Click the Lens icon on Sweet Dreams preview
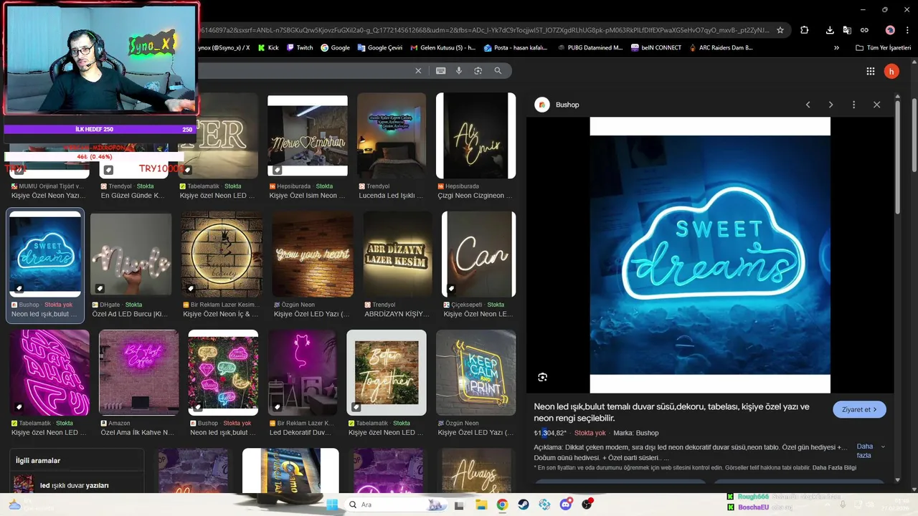The height and width of the screenshot is (516, 918). pos(543,377)
